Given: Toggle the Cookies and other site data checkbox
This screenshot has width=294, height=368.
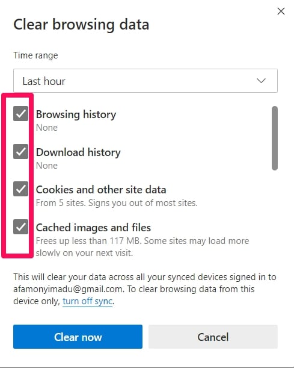Looking at the screenshot, I should pos(20,189).
